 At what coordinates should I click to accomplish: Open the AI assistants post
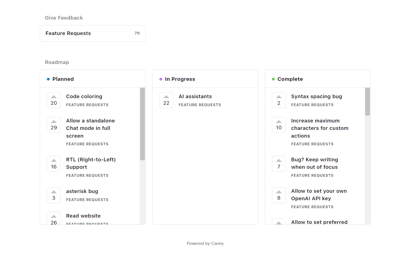[195, 97]
